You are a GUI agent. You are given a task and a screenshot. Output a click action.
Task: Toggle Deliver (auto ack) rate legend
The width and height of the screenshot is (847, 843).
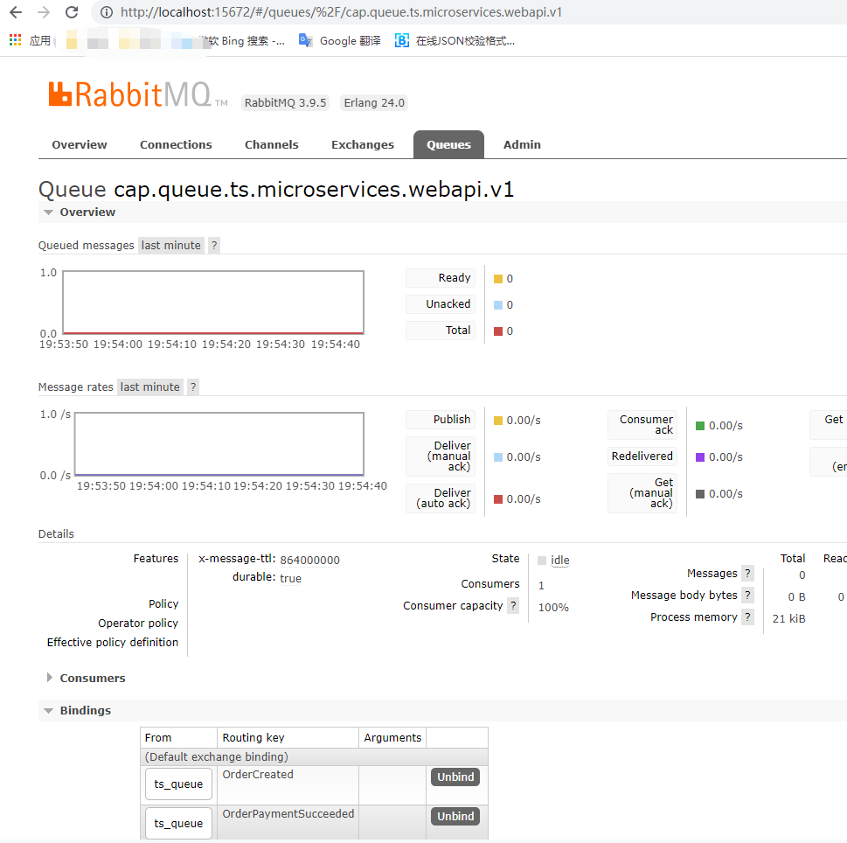coord(441,498)
